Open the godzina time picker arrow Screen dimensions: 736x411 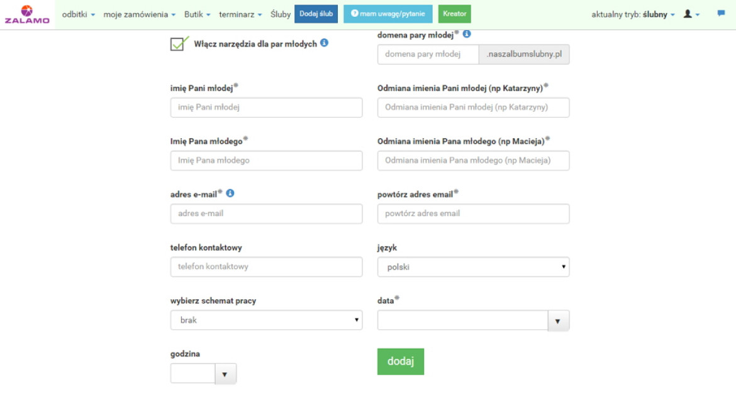pos(225,374)
